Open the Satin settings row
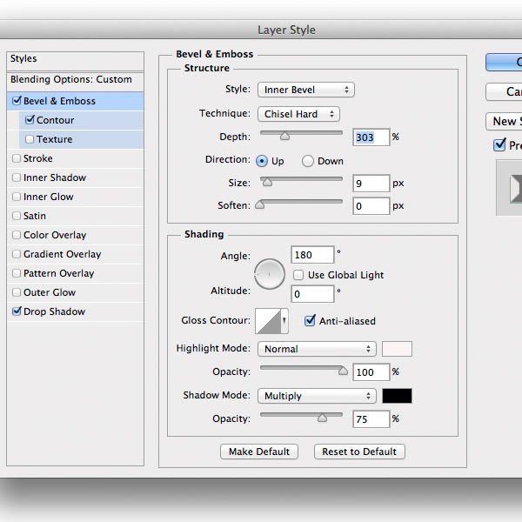The height and width of the screenshot is (522, 522). [75, 216]
